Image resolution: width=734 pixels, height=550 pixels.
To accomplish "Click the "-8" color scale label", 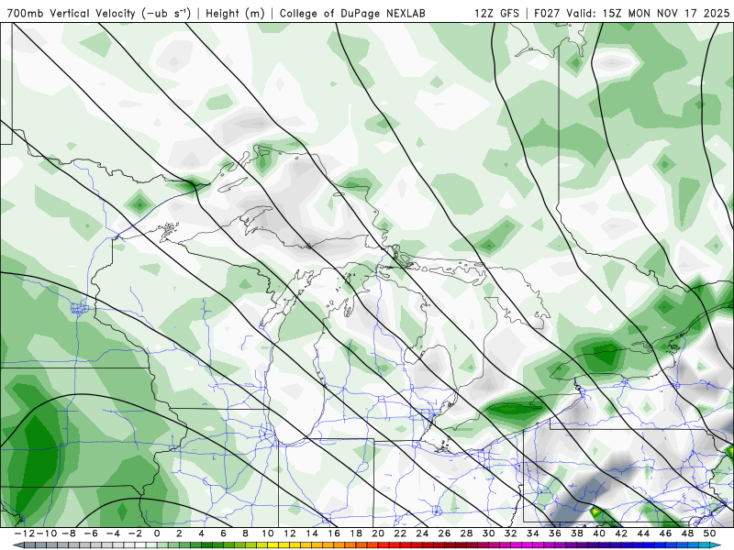I will coord(68,533).
